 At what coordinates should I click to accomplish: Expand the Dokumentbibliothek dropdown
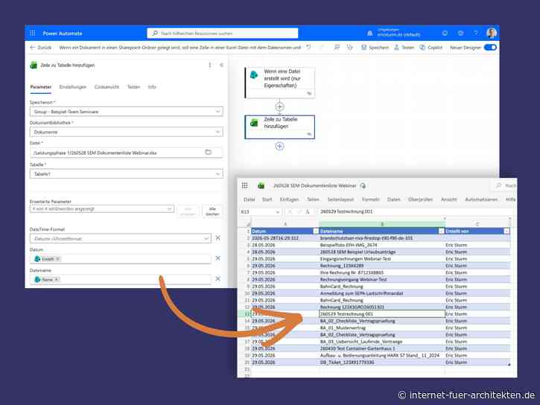click(217, 132)
